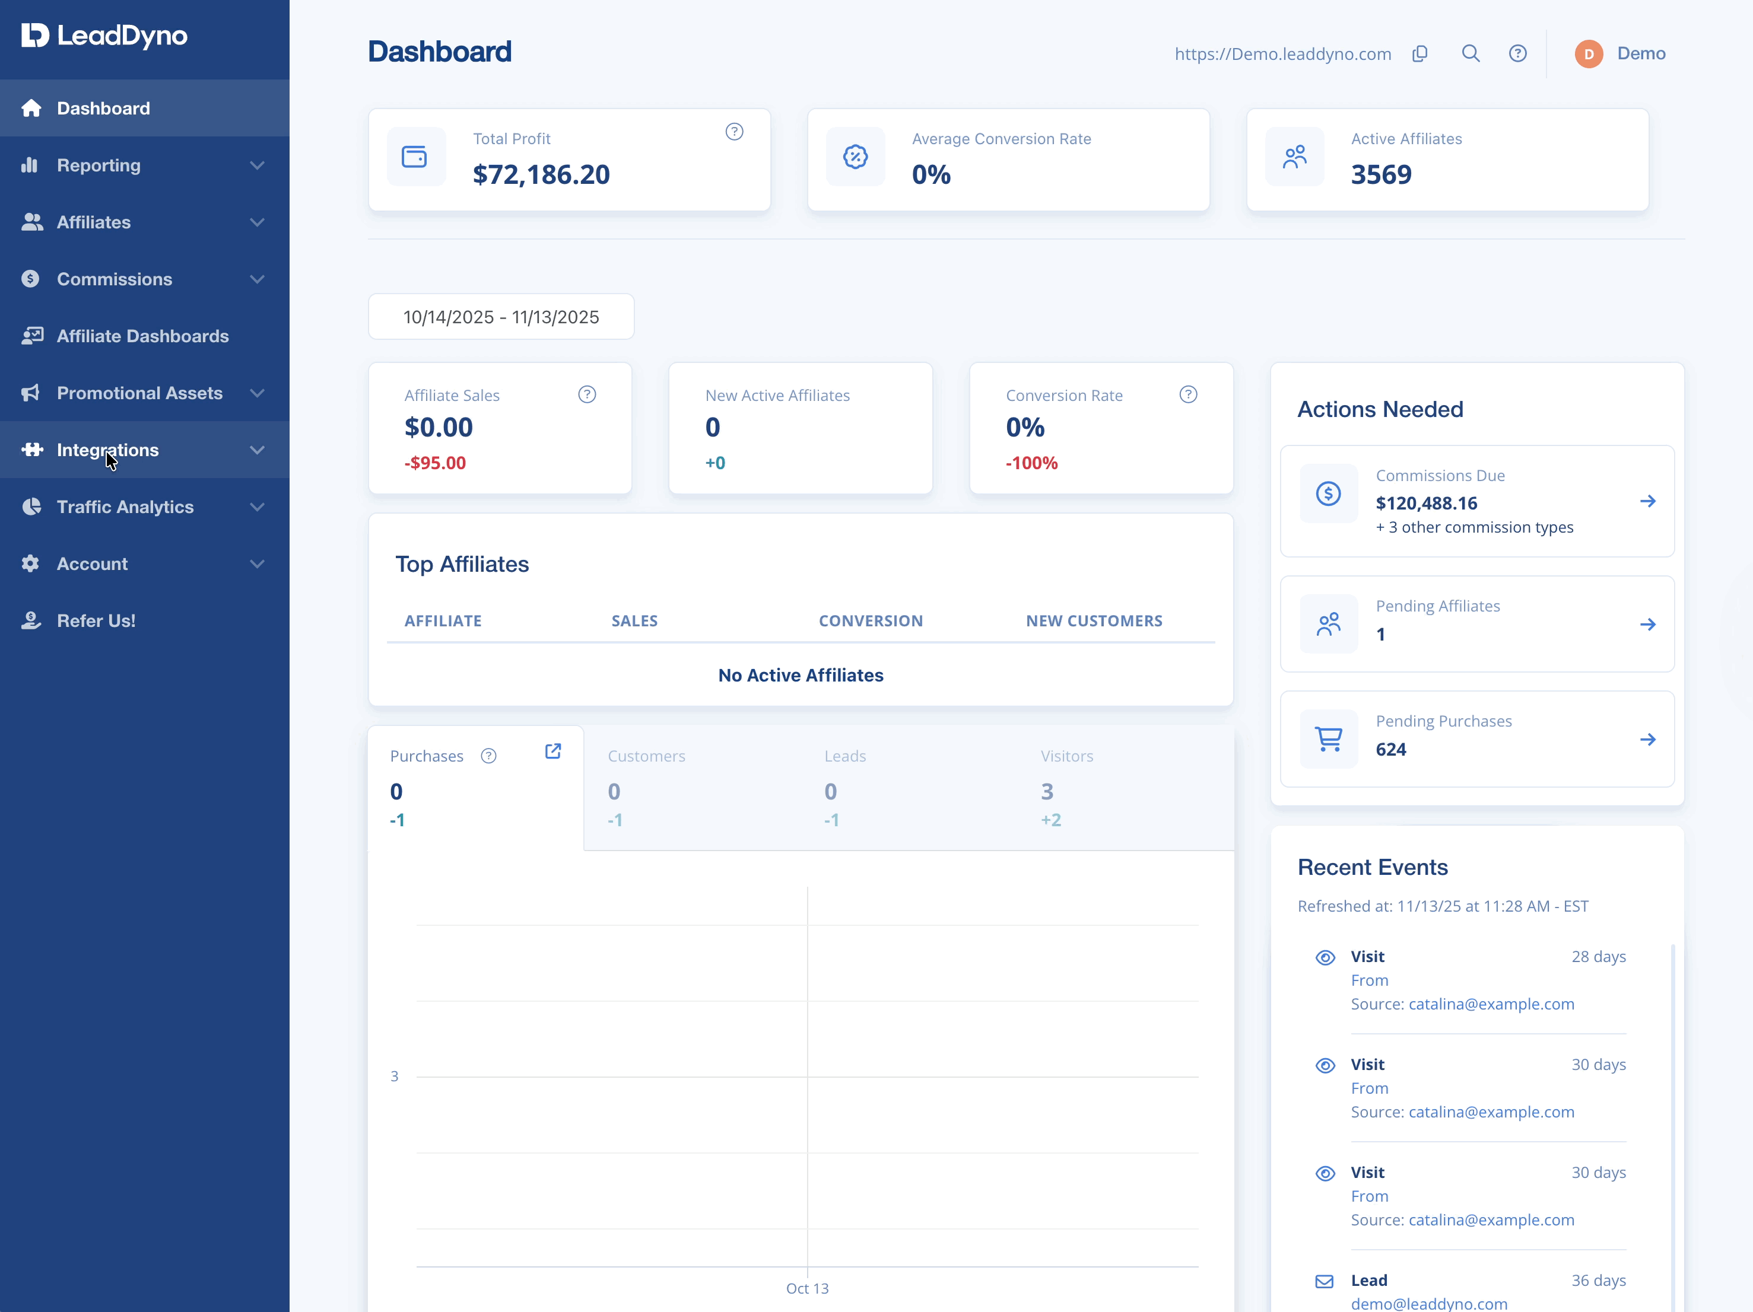This screenshot has width=1753, height=1312.
Task: Click Active Affiliates count 3569
Action: click(x=1380, y=174)
